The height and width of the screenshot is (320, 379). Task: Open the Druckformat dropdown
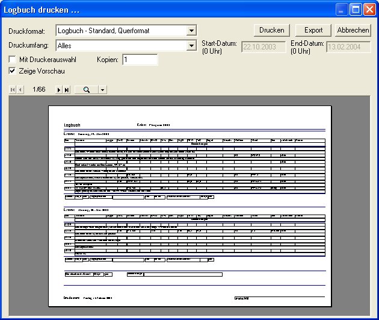(x=191, y=31)
